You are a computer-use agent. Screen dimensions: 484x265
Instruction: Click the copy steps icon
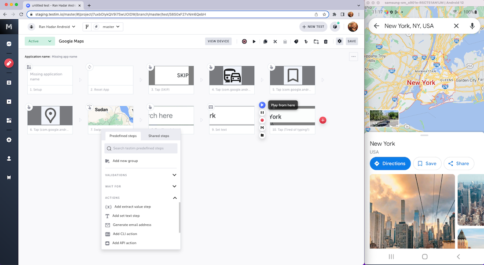tap(265, 41)
